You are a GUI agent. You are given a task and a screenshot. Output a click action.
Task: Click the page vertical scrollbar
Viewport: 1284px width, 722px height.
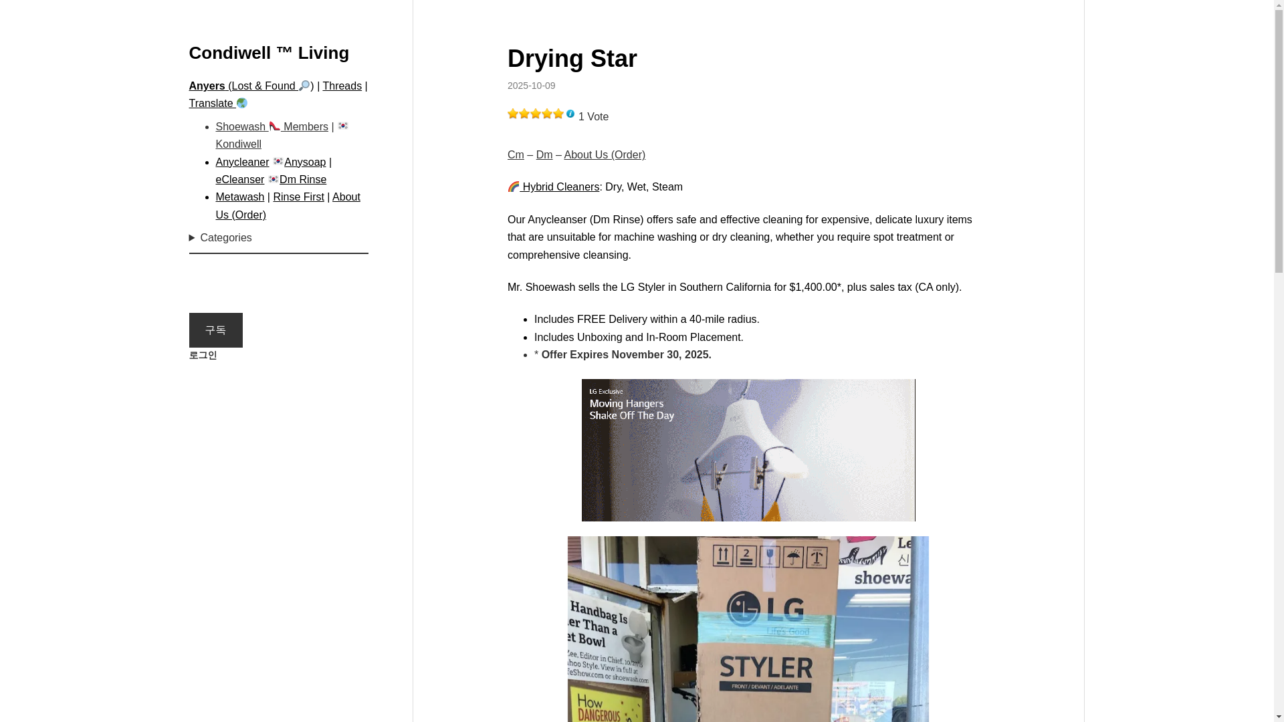(x=1279, y=361)
